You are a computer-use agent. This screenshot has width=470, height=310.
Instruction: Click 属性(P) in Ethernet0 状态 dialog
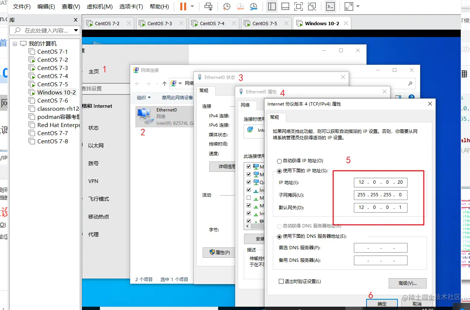point(219,253)
